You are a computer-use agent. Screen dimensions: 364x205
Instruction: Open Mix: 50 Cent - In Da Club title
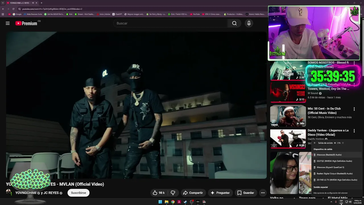[x=324, y=111]
